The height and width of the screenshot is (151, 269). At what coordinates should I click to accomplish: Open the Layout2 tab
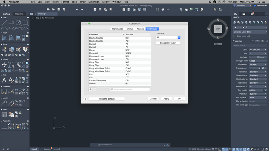[57, 149]
